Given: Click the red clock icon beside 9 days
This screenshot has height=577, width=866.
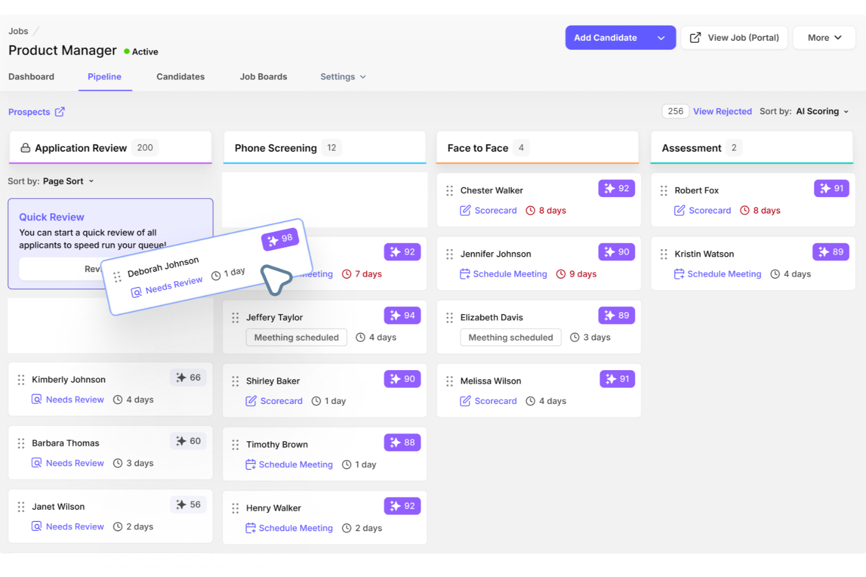Looking at the screenshot, I should pos(561,274).
